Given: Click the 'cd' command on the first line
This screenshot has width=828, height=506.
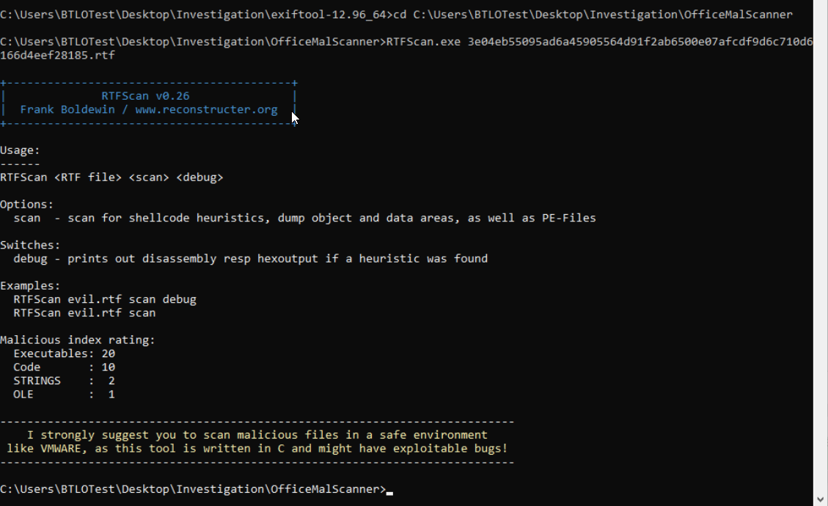Looking at the screenshot, I should point(400,15).
